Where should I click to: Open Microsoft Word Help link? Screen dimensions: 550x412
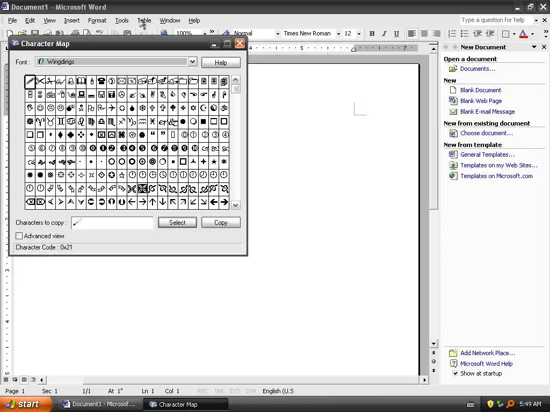[486, 364]
